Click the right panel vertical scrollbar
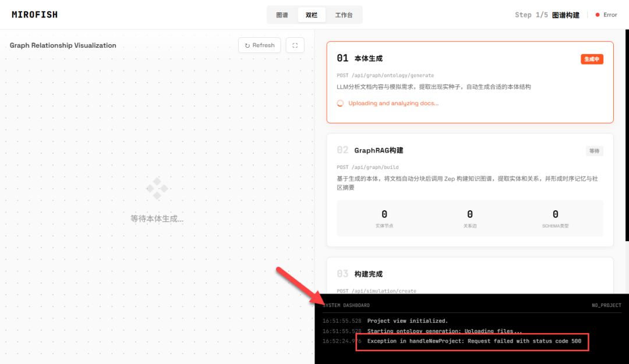Image resolution: width=629 pixels, height=364 pixels. [x=627, y=135]
